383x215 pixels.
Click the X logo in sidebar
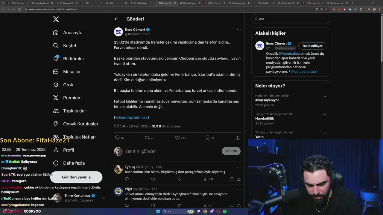point(56,19)
